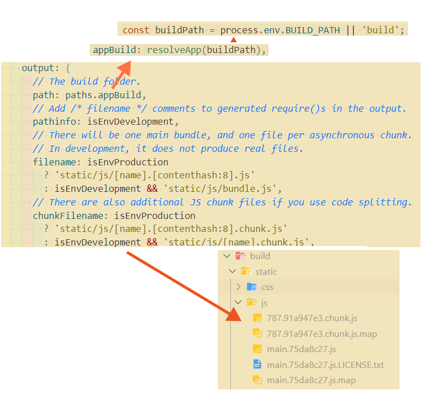Click 'const' keyword in buildPath line
This screenshot has height=395, width=421.
(136, 30)
